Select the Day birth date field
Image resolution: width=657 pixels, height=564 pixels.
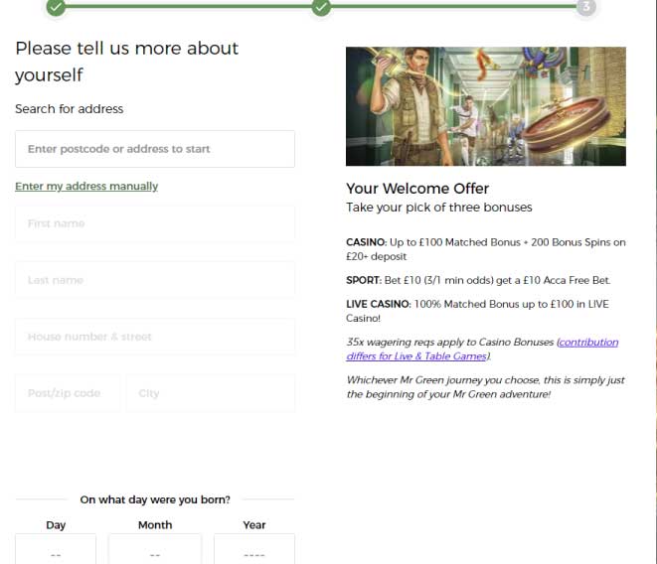pyautogui.click(x=56, y=549)
